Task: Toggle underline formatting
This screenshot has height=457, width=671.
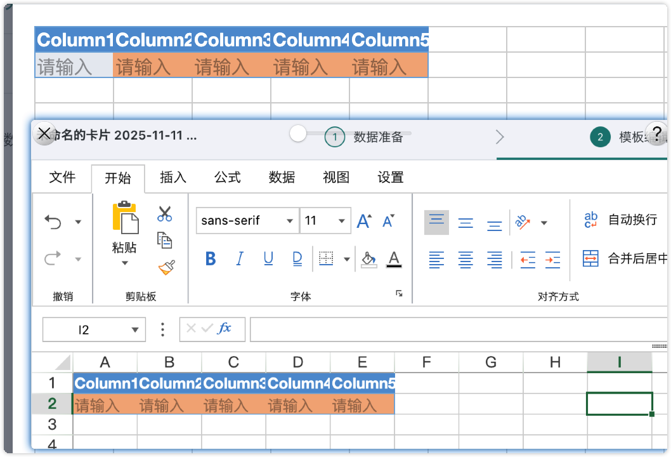Action: [x=268, y=259]
